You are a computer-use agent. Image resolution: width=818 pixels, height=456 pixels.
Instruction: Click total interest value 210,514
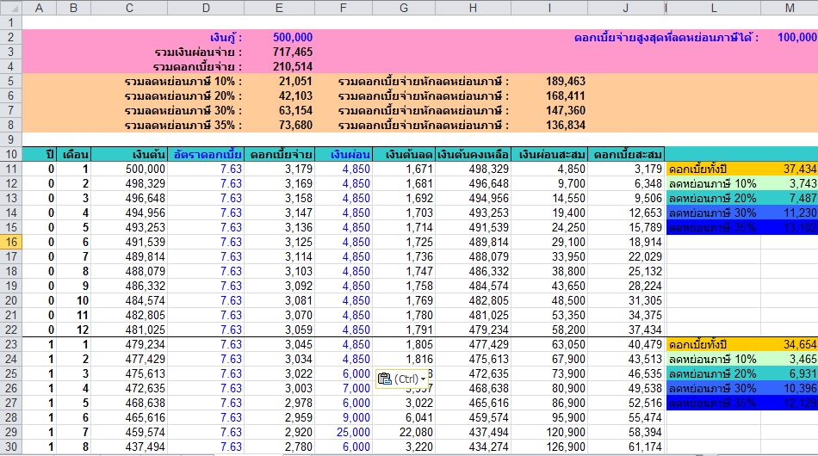293,67
